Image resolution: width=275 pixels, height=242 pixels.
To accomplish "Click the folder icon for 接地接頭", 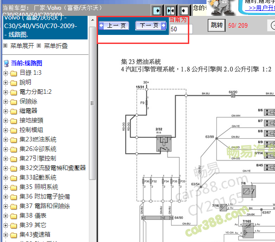I will click(14, 121).
